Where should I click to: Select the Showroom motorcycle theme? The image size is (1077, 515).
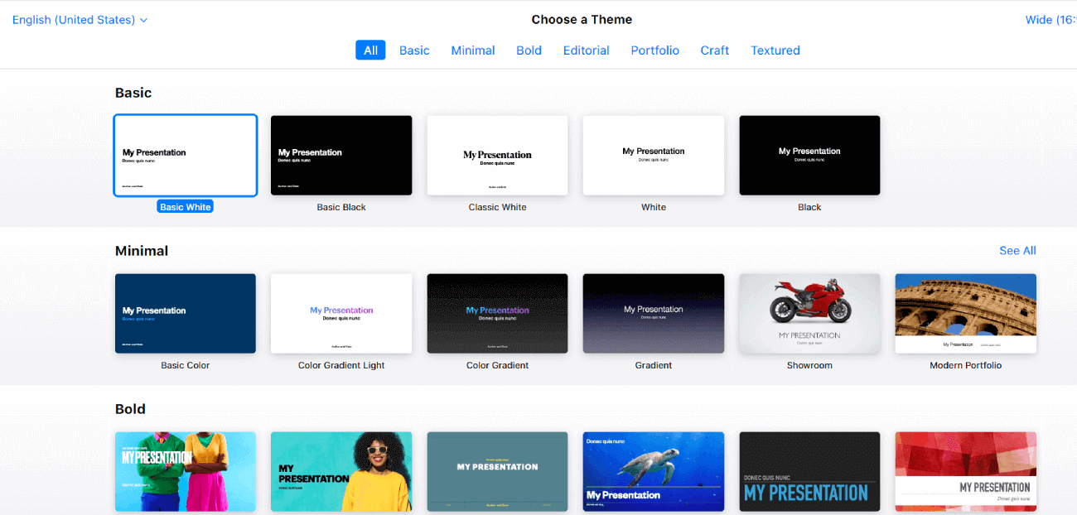click(809, 313)
